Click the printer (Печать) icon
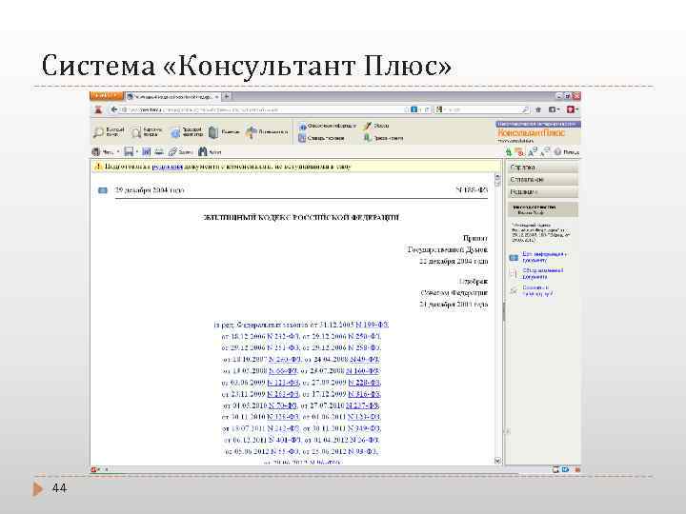Viewport: 686px width, 514px height. coord(96,151)
